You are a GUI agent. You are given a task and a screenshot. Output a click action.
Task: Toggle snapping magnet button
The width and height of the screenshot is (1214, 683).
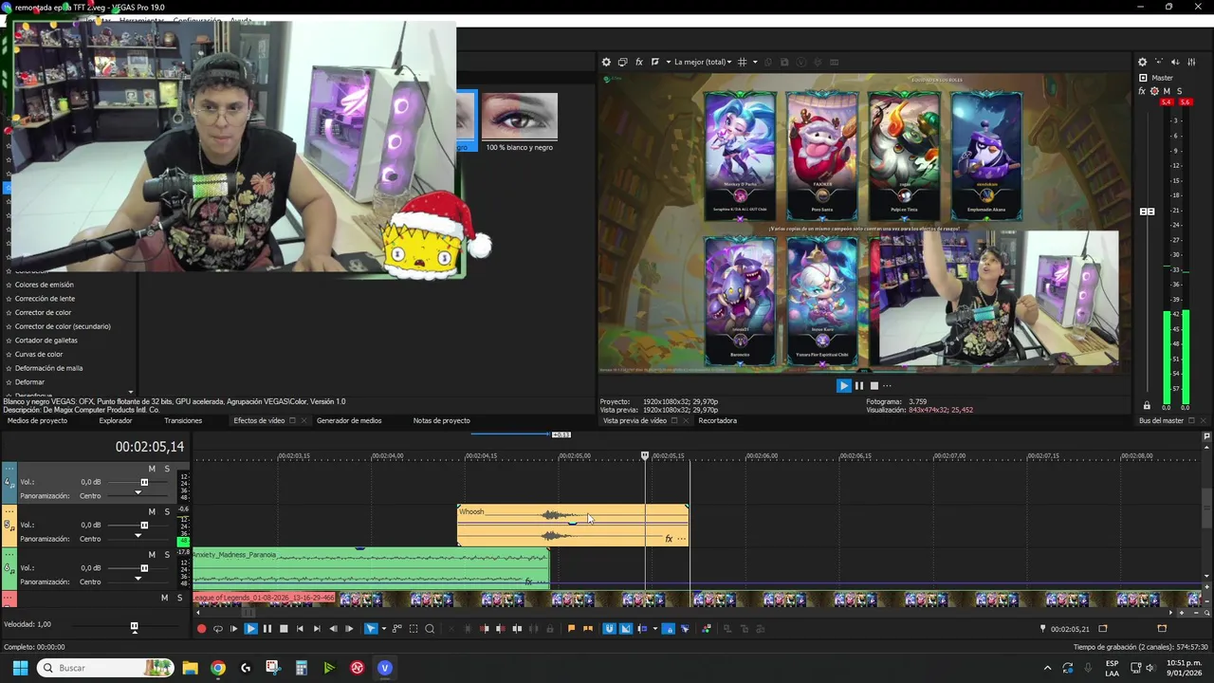pos(608,628)
